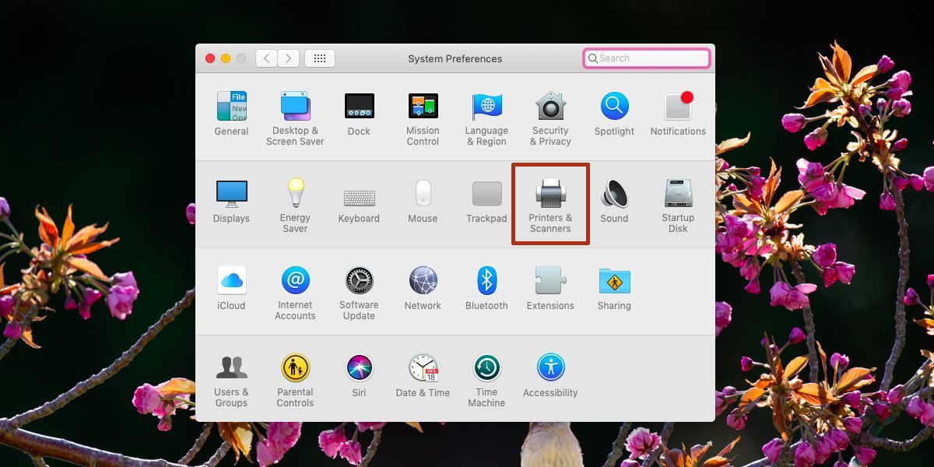Open Date & Time pane
934x467 pixels.
pos(423,375)
